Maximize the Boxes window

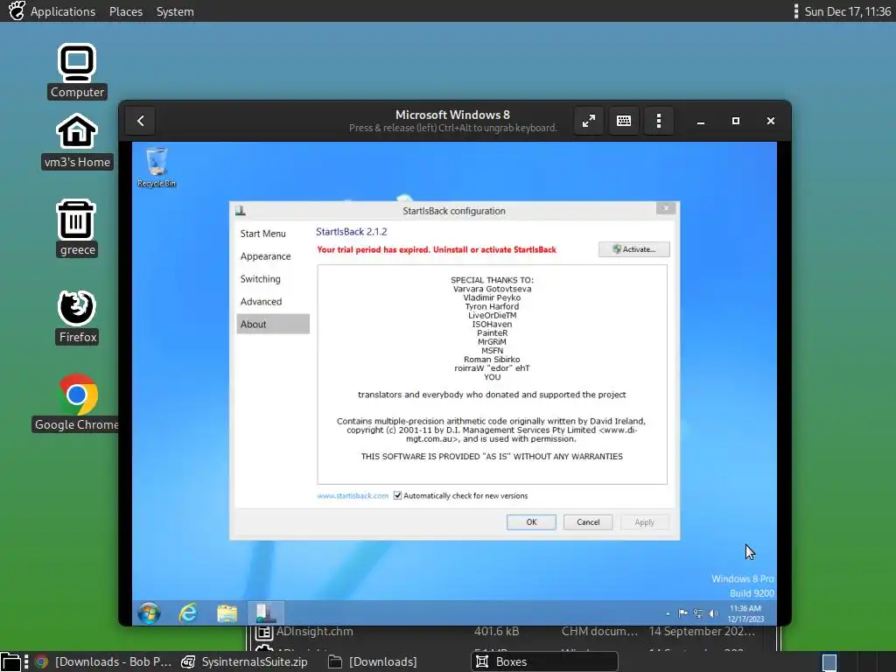click(735, 121)
